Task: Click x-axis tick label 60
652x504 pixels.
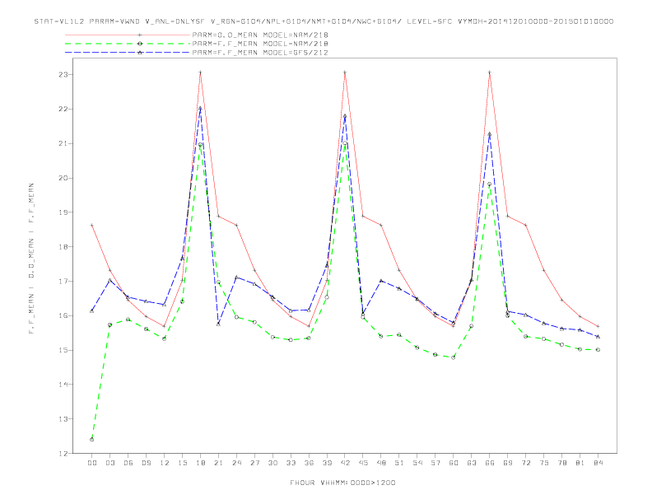Action: (454, 463)
